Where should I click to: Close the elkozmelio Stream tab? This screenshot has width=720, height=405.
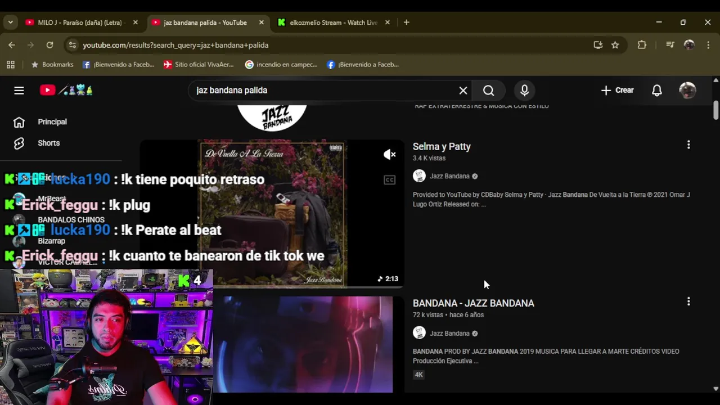coord(387,22)
